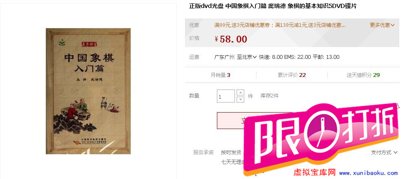Screen dimensions: 401x179
Task: Select the 月销量 3 sales stat
Action: 220,75
